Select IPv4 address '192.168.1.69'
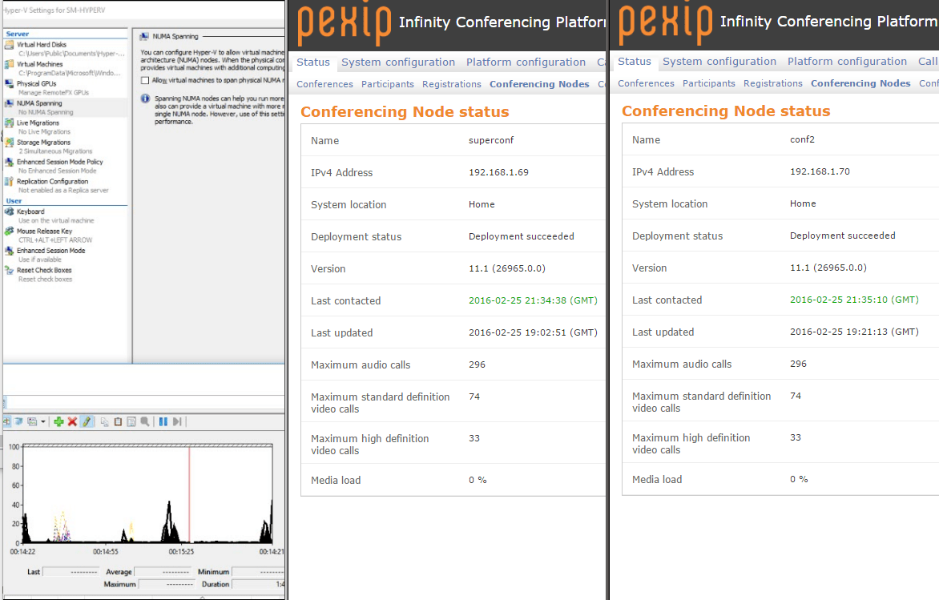This screenshot has width=939, height=600. 498,172
